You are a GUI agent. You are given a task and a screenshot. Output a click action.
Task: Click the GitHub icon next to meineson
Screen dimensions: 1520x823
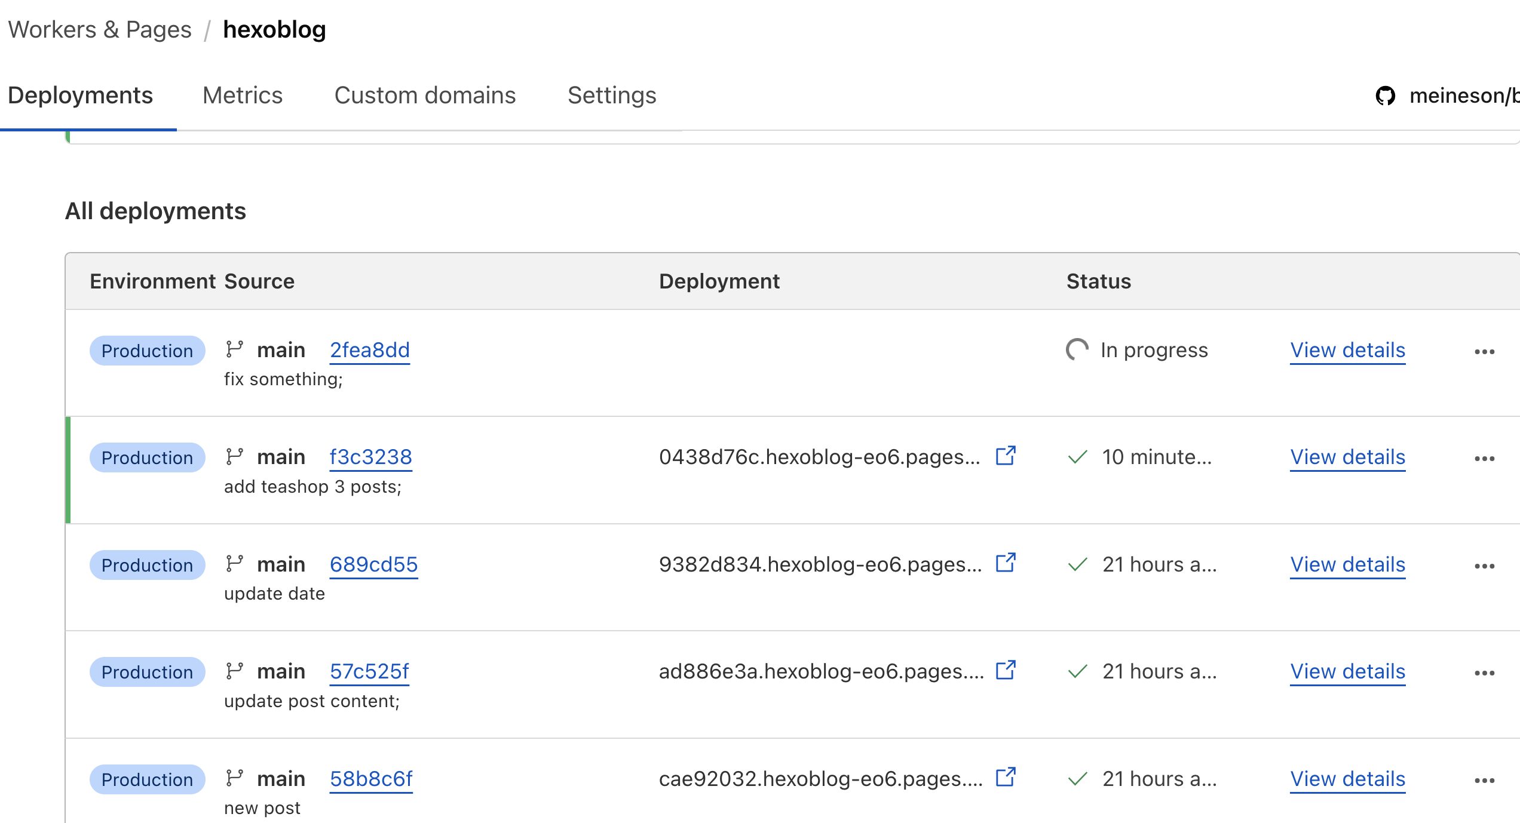click(x=1385, y=96)
